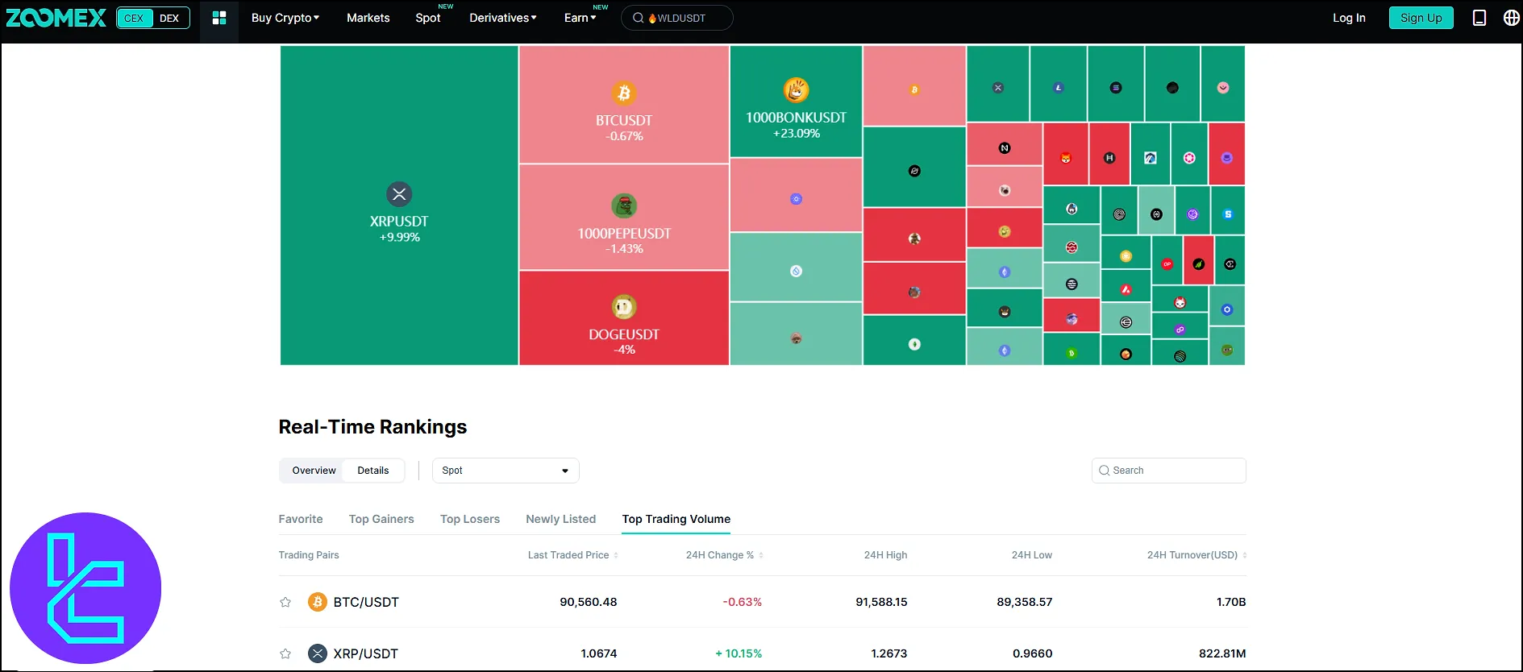Open the 1000BONKUSDT heatmap tile
This screenshot has height=672, width=1523.
[x=796, y=102]
